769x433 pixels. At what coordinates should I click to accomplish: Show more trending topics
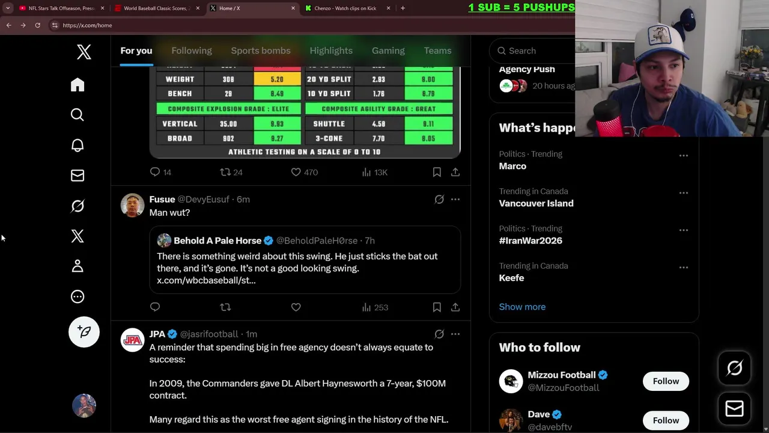[522, 307]
